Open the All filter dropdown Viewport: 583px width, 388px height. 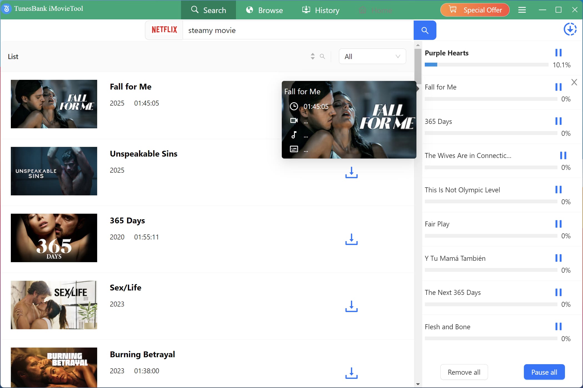[x=372, y=57]
